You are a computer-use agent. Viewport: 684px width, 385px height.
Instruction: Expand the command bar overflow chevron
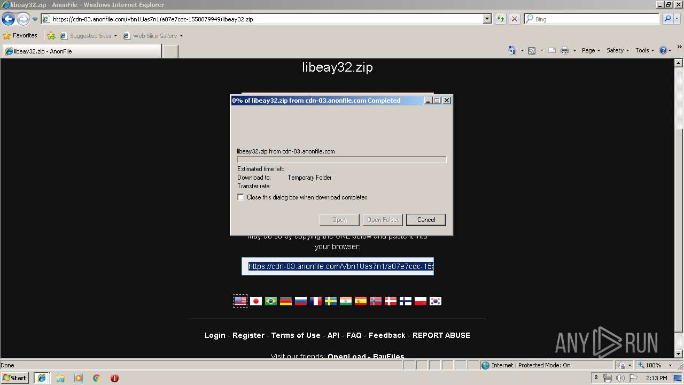point(680,48)
